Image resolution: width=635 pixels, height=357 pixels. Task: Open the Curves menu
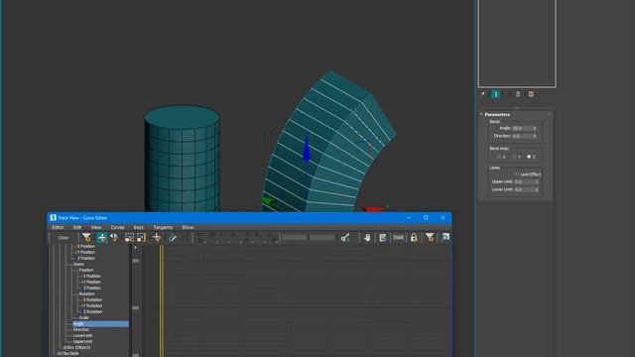[x=117, y=227]
